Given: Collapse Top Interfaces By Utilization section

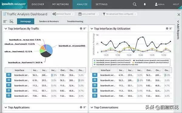Looking at the screenshot, I should (x=92, y=29).
